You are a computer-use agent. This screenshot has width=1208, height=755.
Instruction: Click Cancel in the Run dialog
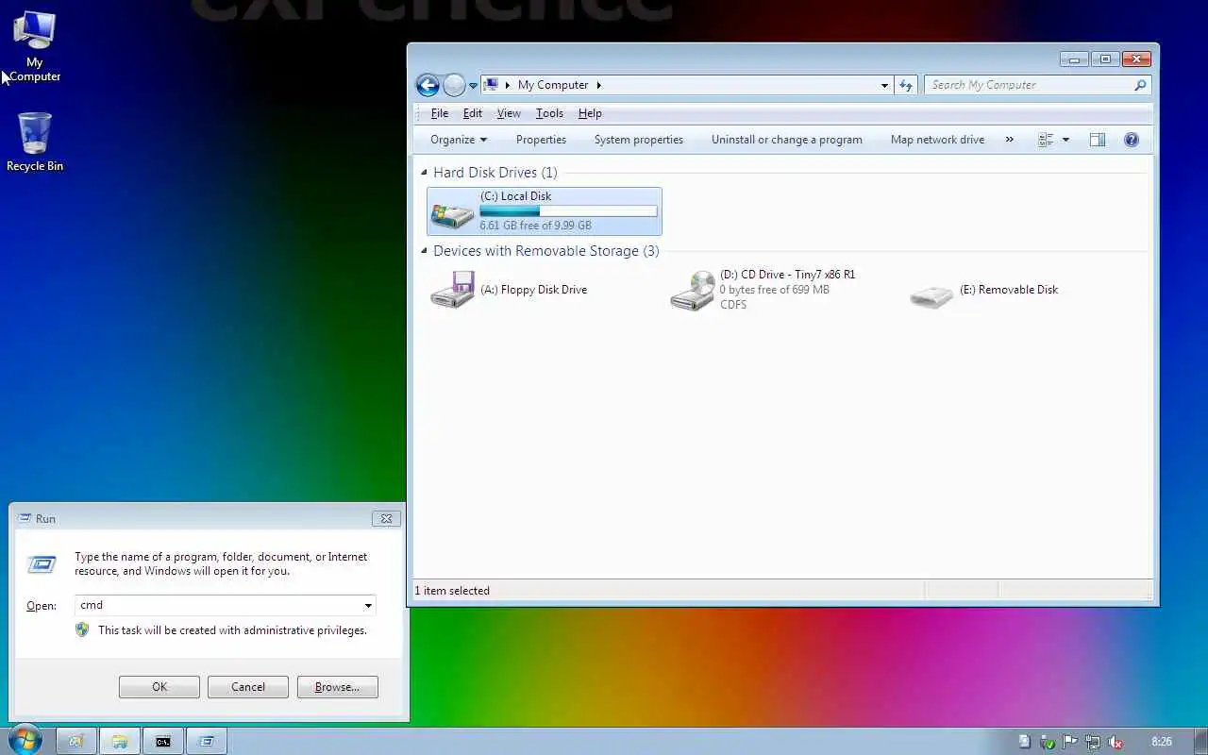click(x=248, y=687)
